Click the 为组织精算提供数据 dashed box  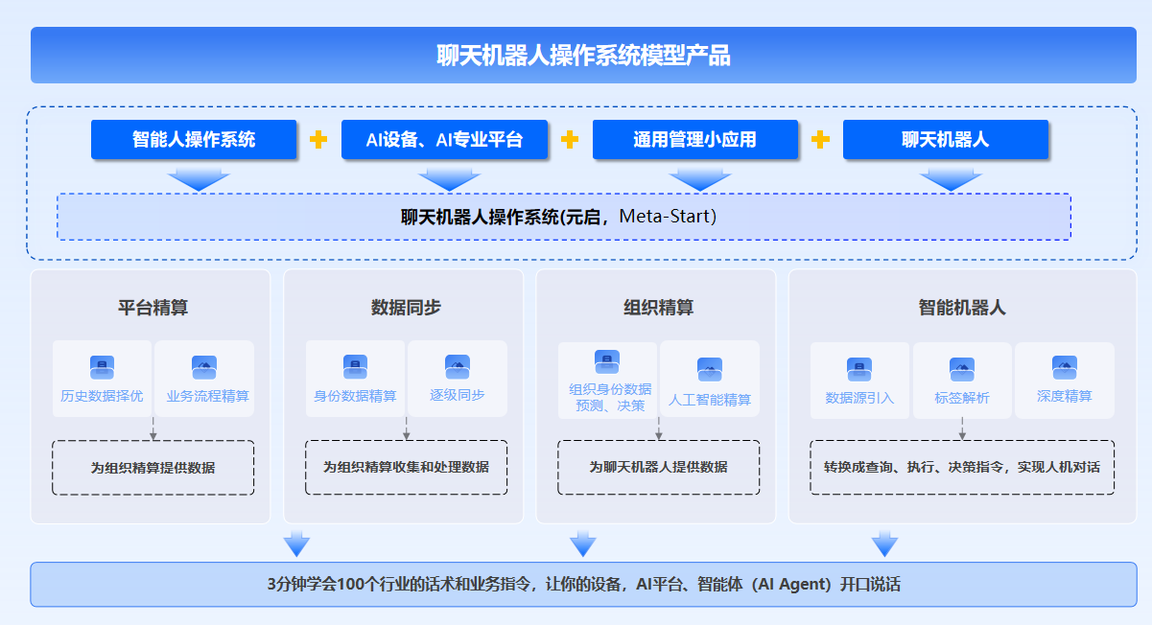(153, 468)
